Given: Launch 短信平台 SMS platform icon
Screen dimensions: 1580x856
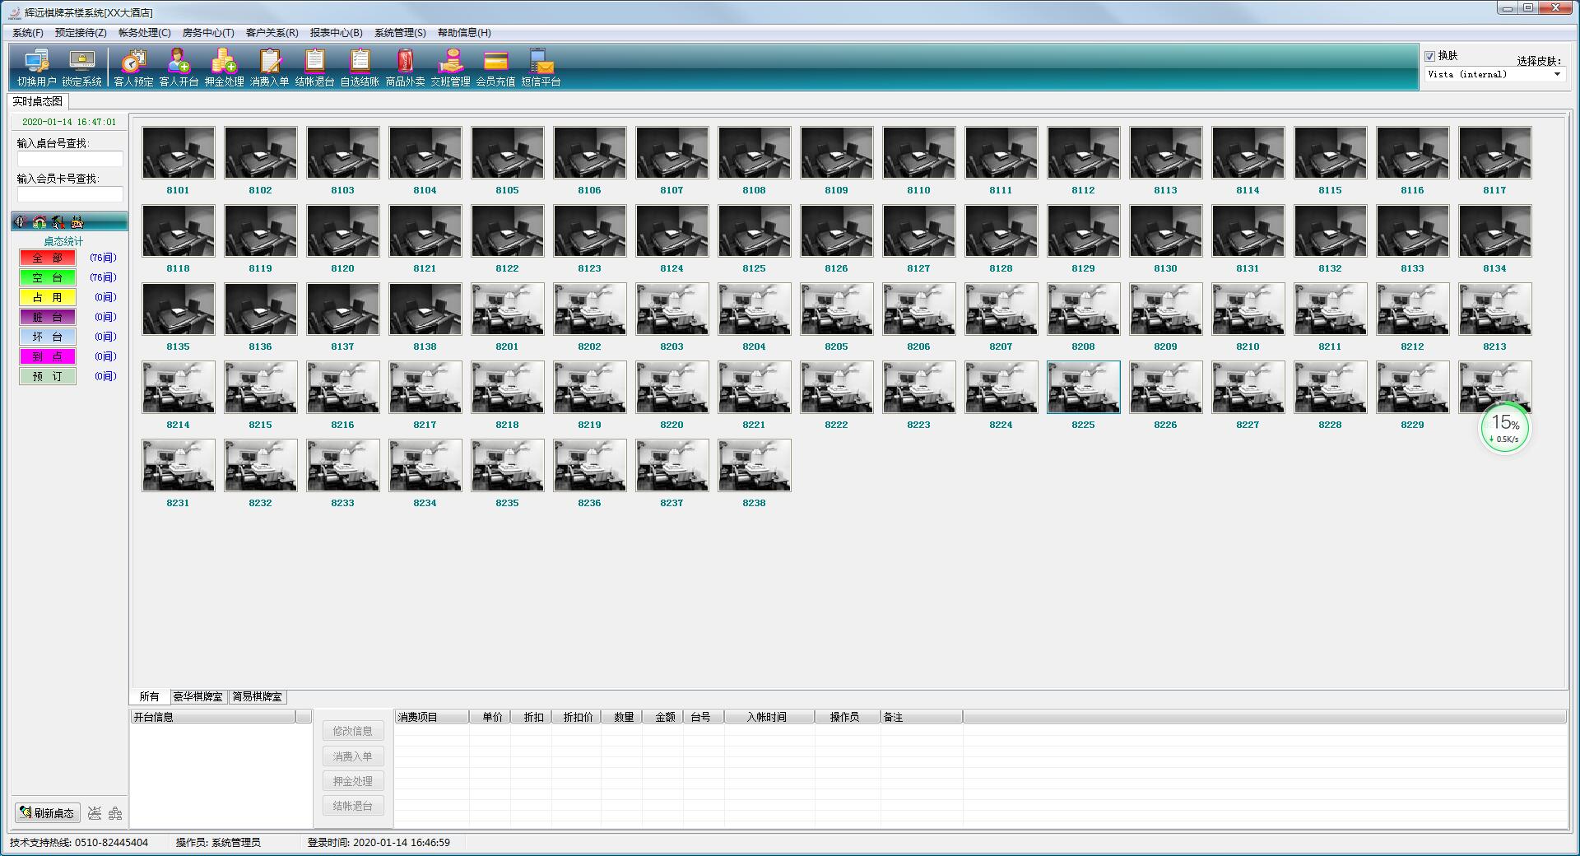Looking at the screenshot, I should click(541, 67).
